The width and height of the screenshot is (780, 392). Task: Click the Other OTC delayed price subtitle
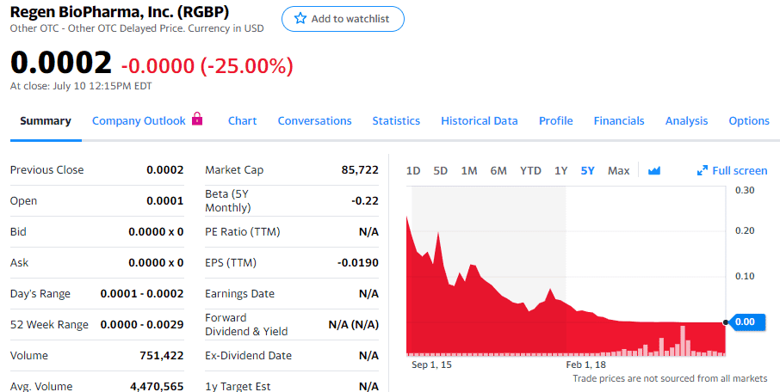click(x=137, y=28)
